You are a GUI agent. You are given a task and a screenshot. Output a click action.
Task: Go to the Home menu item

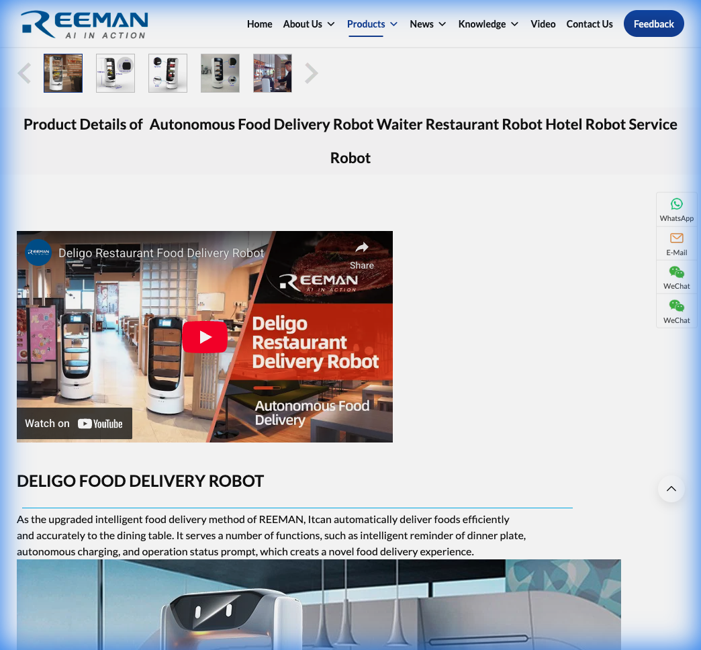(x=259, y=24)
